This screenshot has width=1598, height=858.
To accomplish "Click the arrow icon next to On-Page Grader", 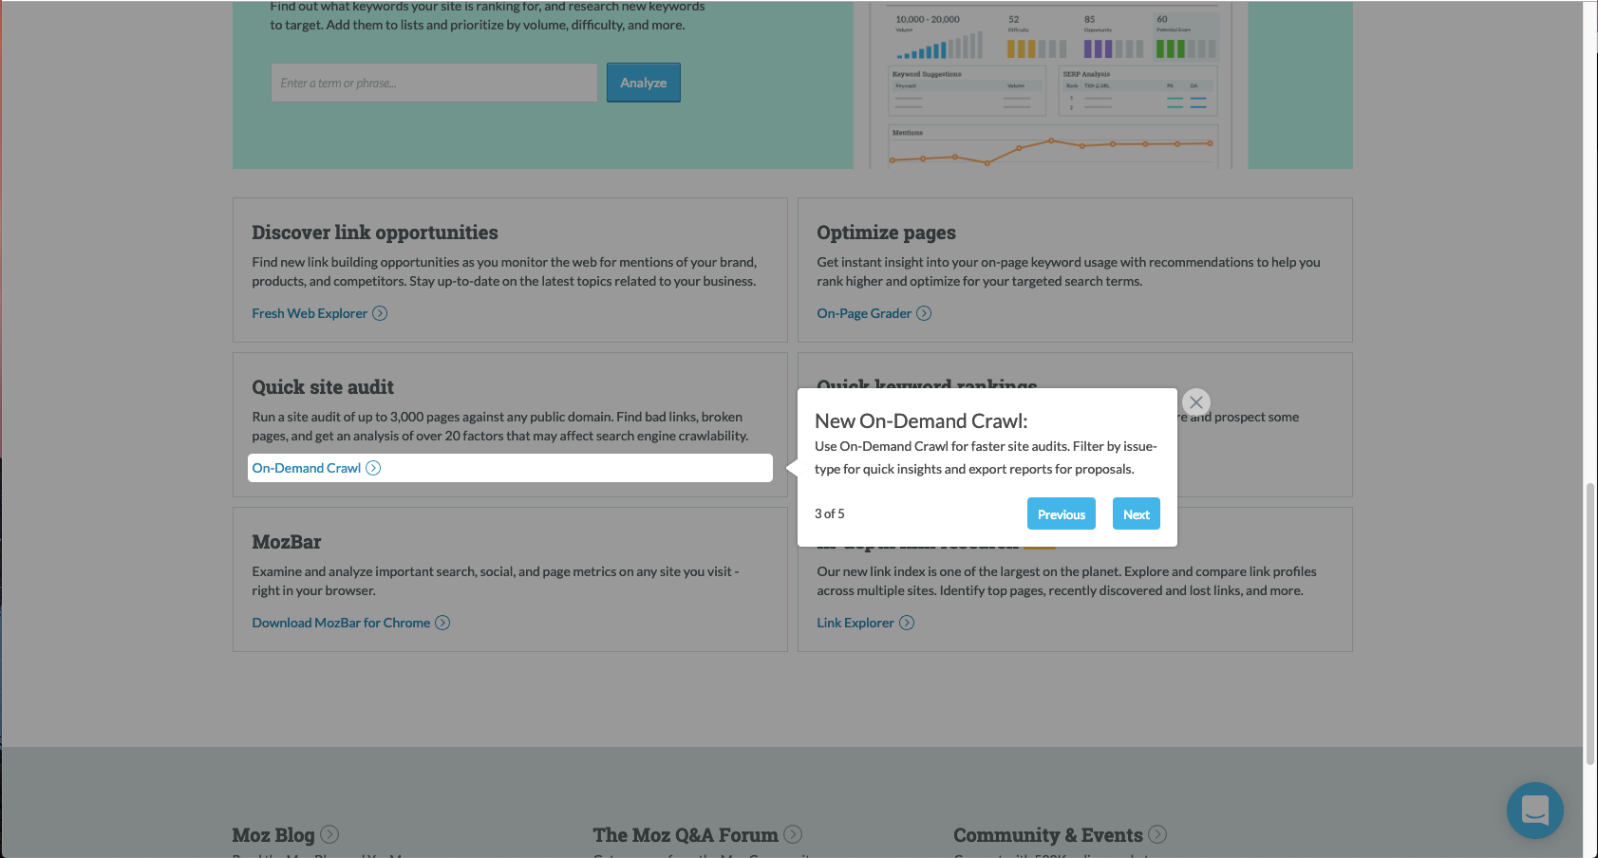I will (924, 313).
